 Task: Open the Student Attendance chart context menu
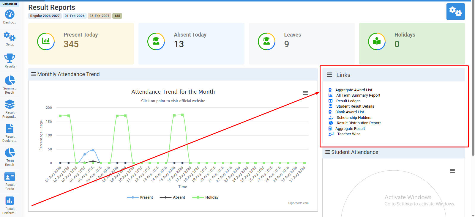point(452,171)
